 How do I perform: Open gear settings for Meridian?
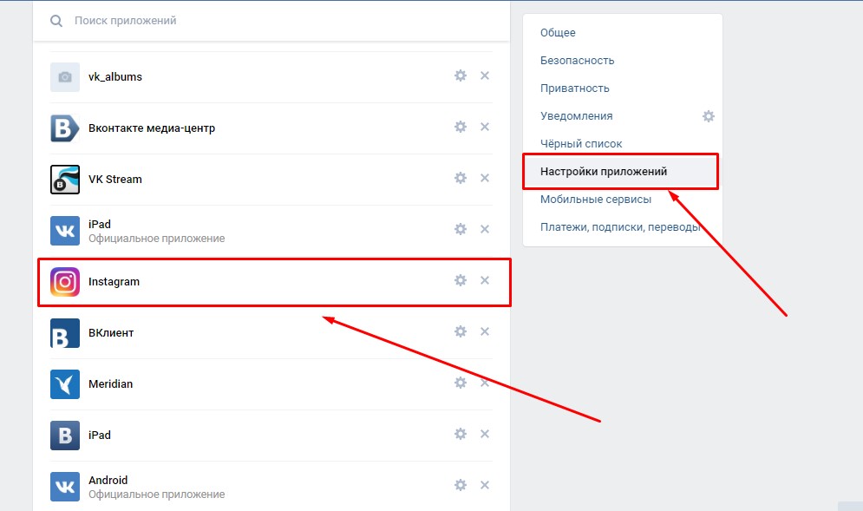pos(460,383)
